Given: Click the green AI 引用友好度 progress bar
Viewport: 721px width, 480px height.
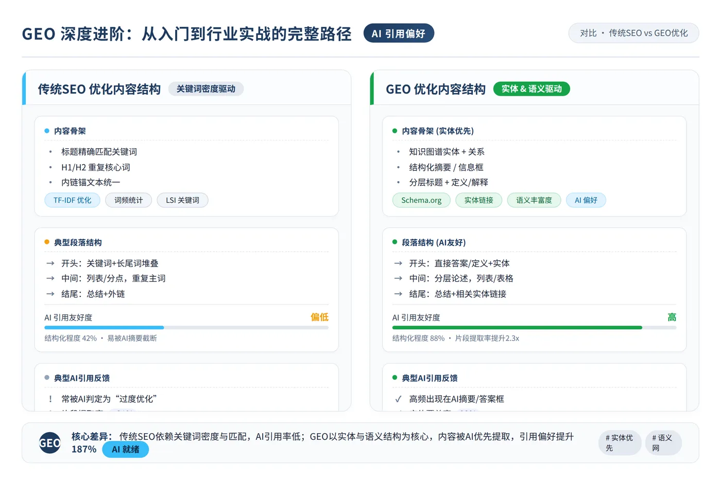Looking at the screenshot, I should [x=534, y=328].
